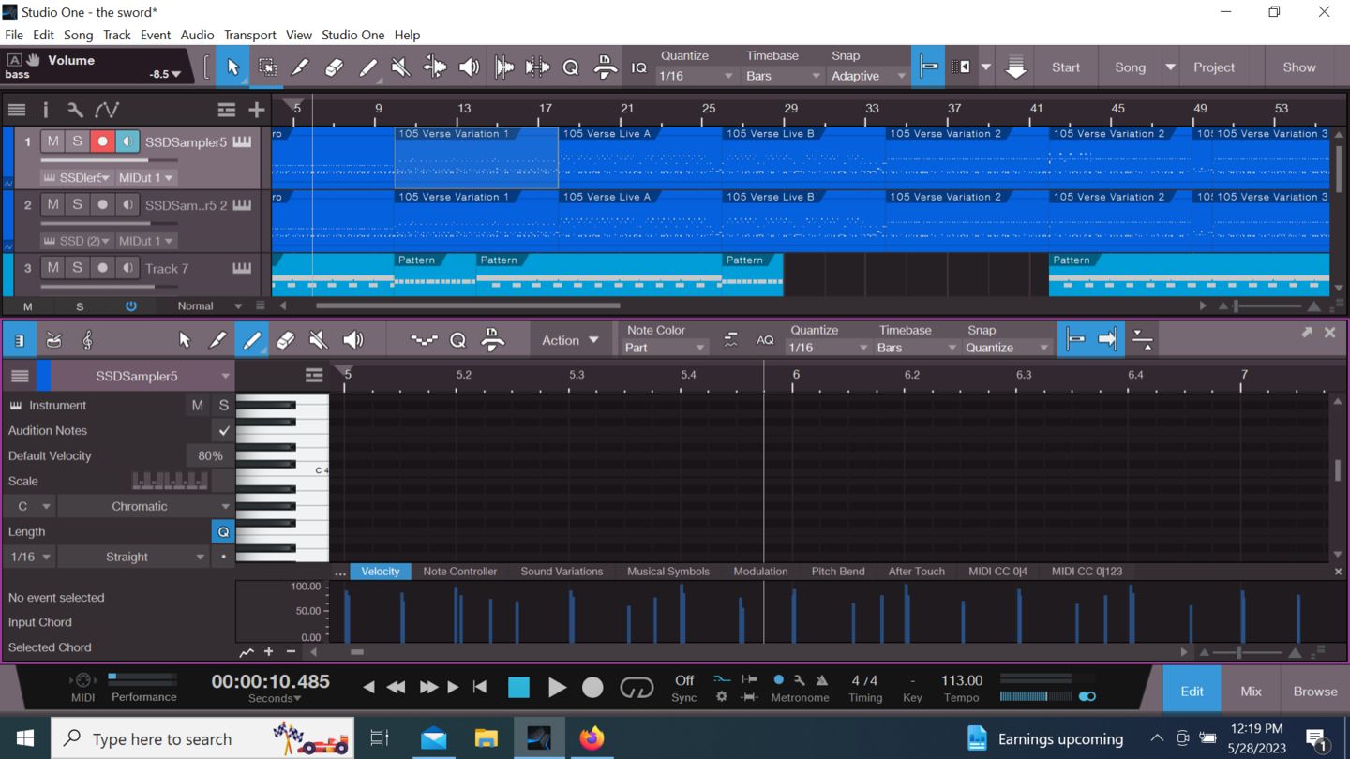Select the Eraser tool in top toolbar
1350x759 pixels.
[334, 67]
